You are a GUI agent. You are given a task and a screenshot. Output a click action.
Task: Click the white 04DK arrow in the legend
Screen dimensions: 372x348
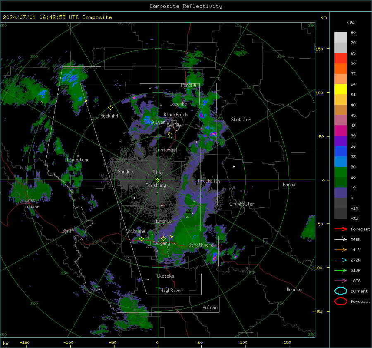(x=341, y=239)
